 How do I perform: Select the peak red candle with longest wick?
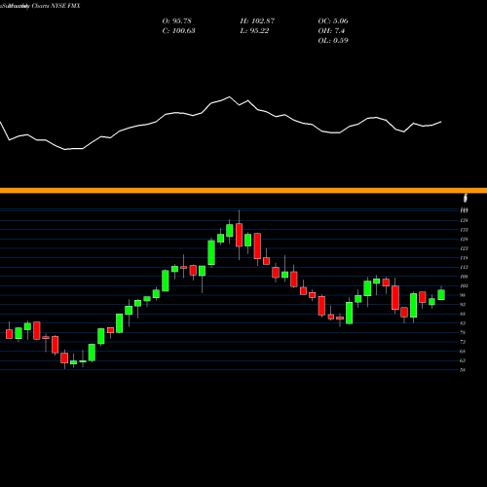tap(239, 235)
